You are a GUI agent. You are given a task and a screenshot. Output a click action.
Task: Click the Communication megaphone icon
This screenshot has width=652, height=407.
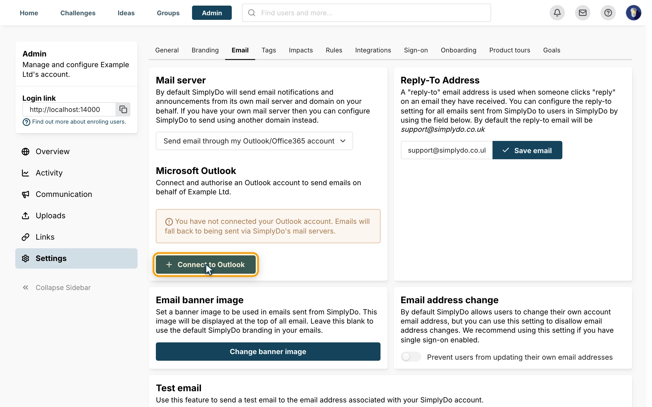(x=25, y=194)
